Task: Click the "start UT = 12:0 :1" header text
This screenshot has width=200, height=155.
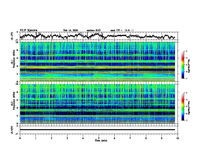Action: [x=122, y=30]
